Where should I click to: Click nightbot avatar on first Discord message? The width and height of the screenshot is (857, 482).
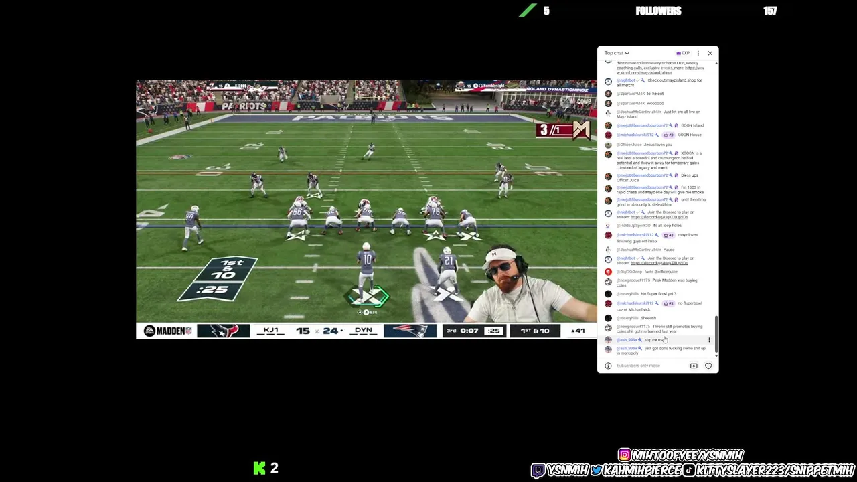(608, 213)
